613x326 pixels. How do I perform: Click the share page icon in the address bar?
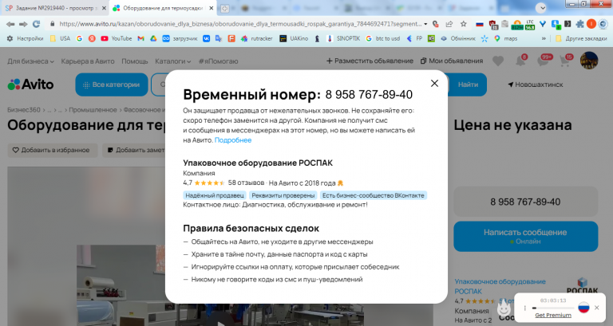pos(449,24)
